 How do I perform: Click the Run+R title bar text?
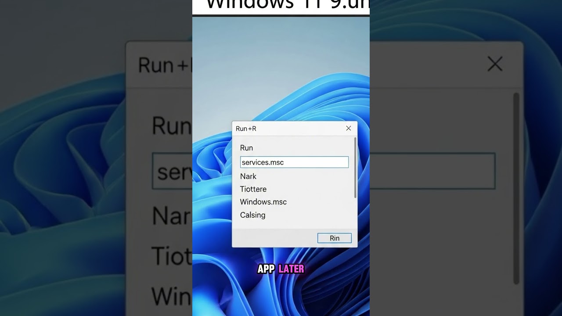point(246,129)
